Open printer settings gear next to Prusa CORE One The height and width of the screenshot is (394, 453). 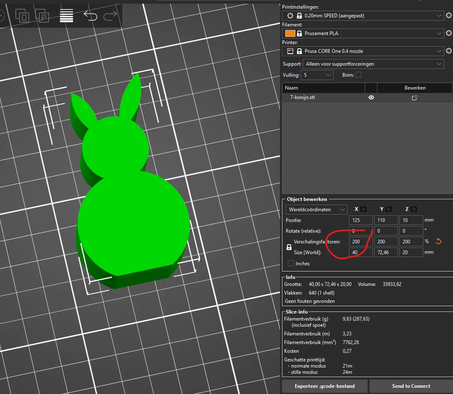point(449,51)
